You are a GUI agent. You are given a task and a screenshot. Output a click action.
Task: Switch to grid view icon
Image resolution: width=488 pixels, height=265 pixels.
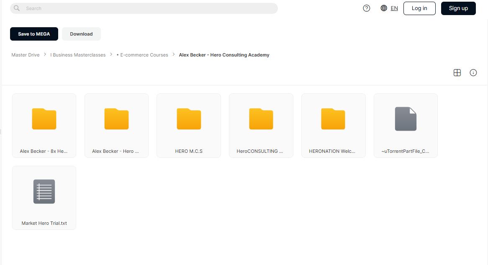pos(457,72)
